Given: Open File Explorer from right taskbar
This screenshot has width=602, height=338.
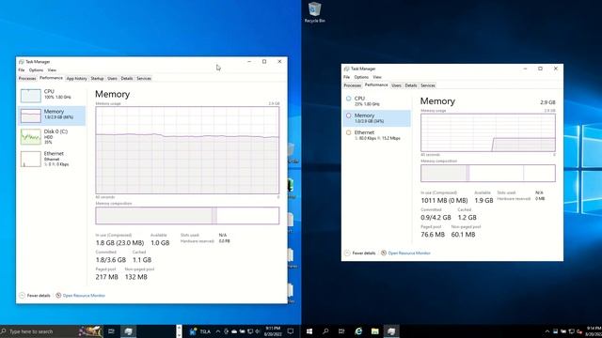Looking at the screenshot, I should click(374, 331).
